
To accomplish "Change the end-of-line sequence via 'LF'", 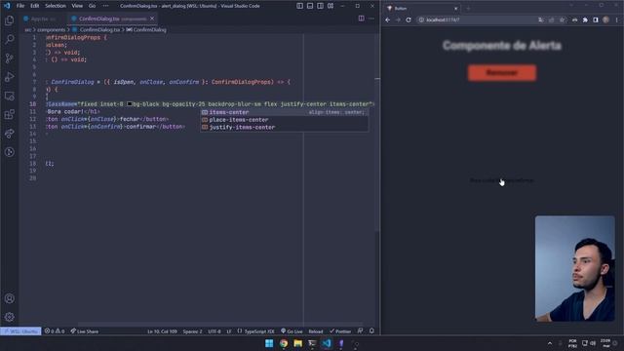I will click(x=229, y=331).
